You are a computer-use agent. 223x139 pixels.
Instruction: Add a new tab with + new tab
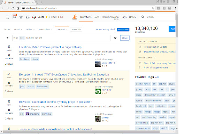tap(76, 29)
